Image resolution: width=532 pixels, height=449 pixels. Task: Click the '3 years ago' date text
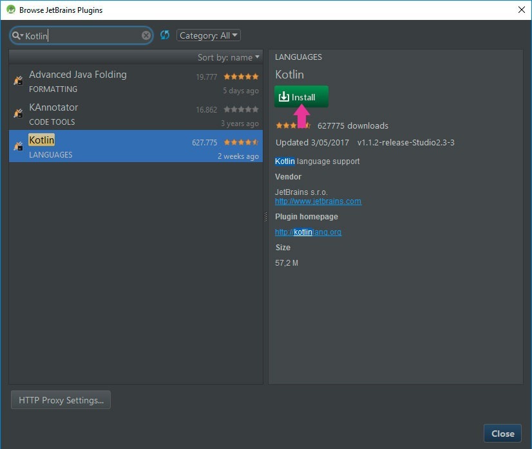(240, 124)
